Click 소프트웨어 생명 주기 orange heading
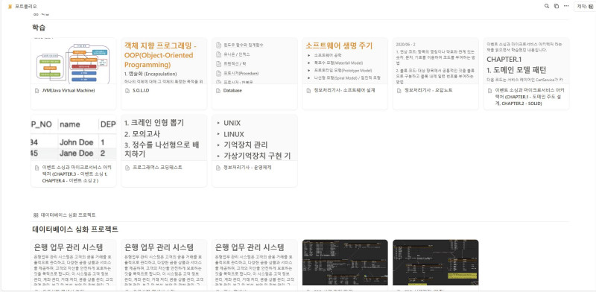Screen dimensions: 596x292 point(339,45)
